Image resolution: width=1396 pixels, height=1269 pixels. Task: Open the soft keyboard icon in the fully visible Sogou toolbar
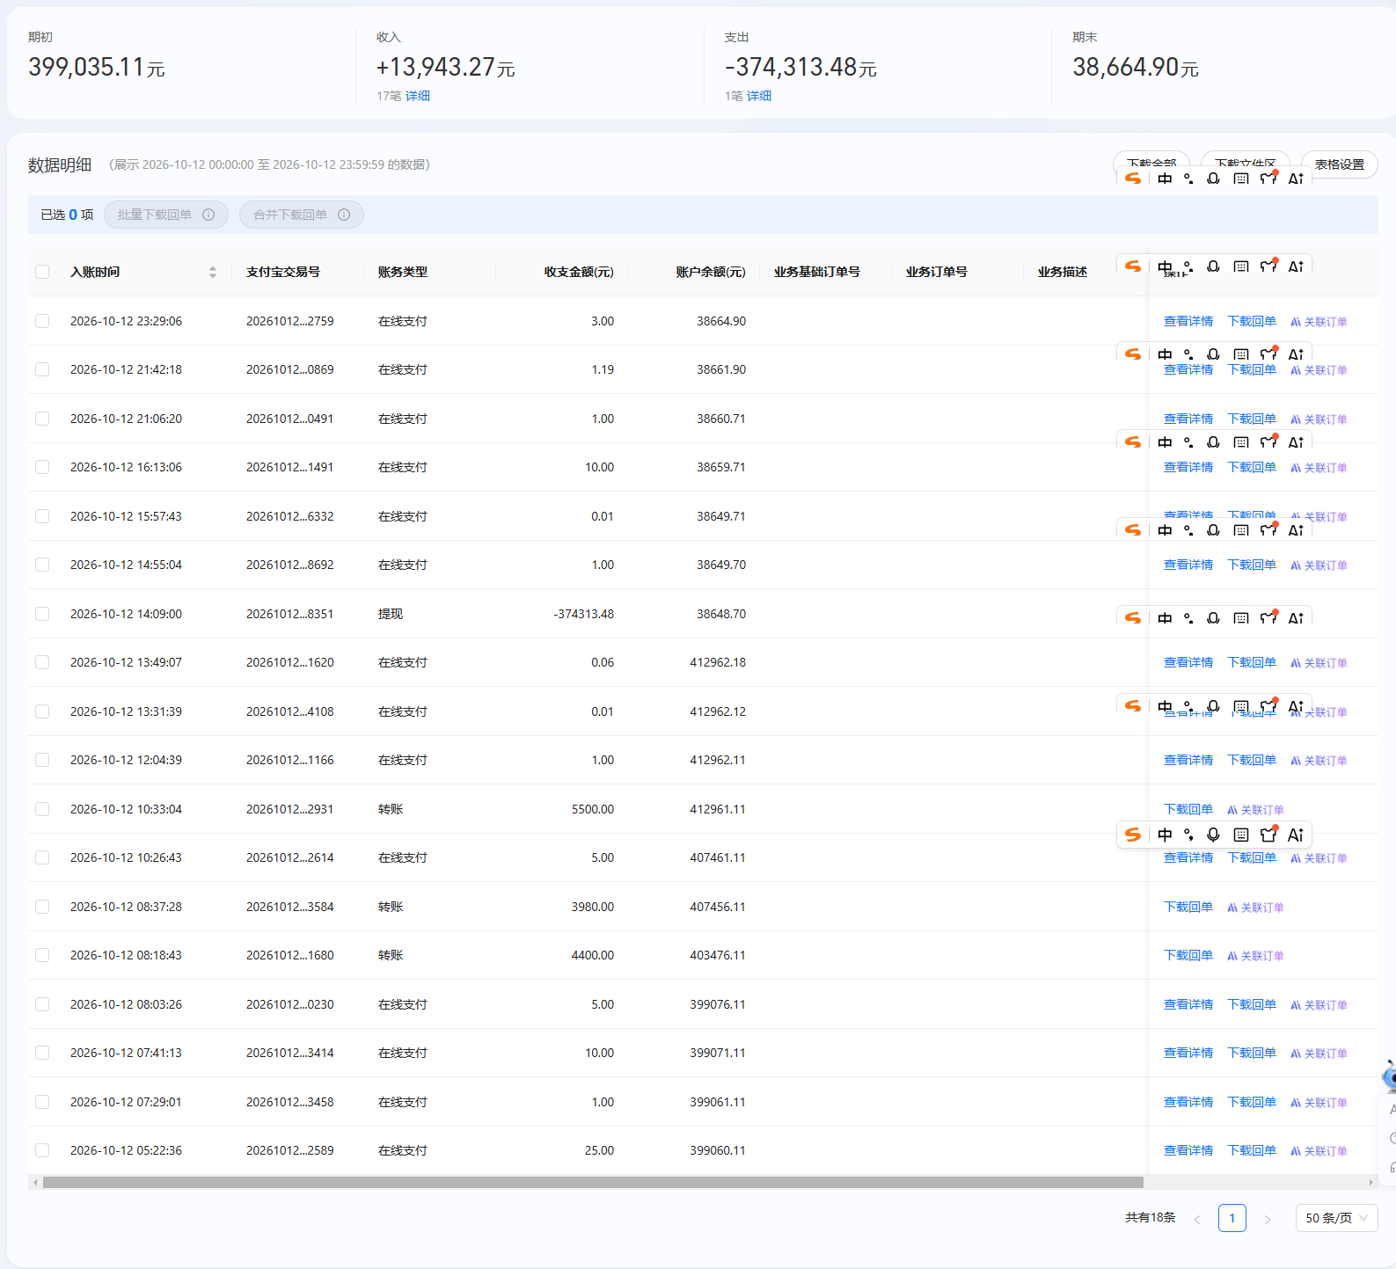click(x=1240, y=835)
